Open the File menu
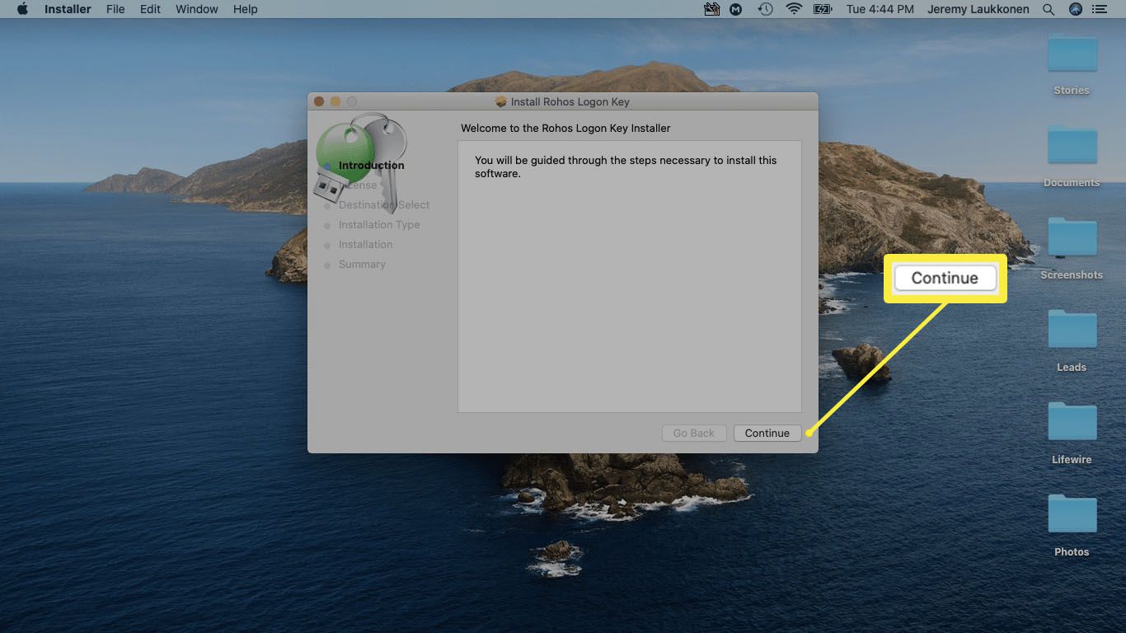Screen dimensions: 1126x633 pos(115,9)
